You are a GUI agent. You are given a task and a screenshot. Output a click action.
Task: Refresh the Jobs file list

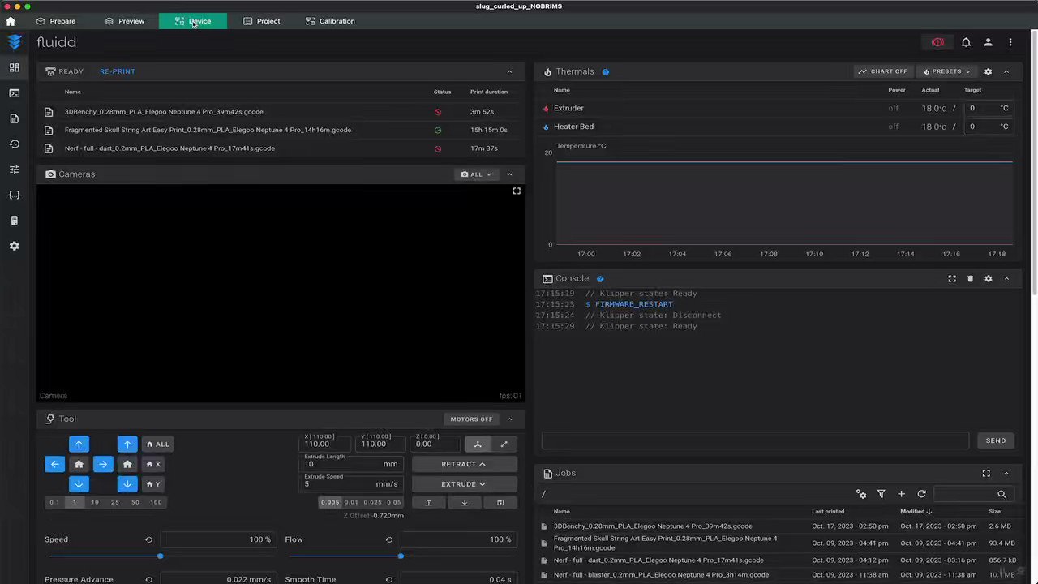tap(921, 494)
